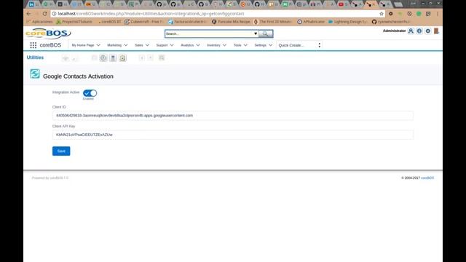Image resolution: width=466 pixels, height=262 pixels.
Task: Expand the My Home Page menu chevron
Action: click(98, 45)
